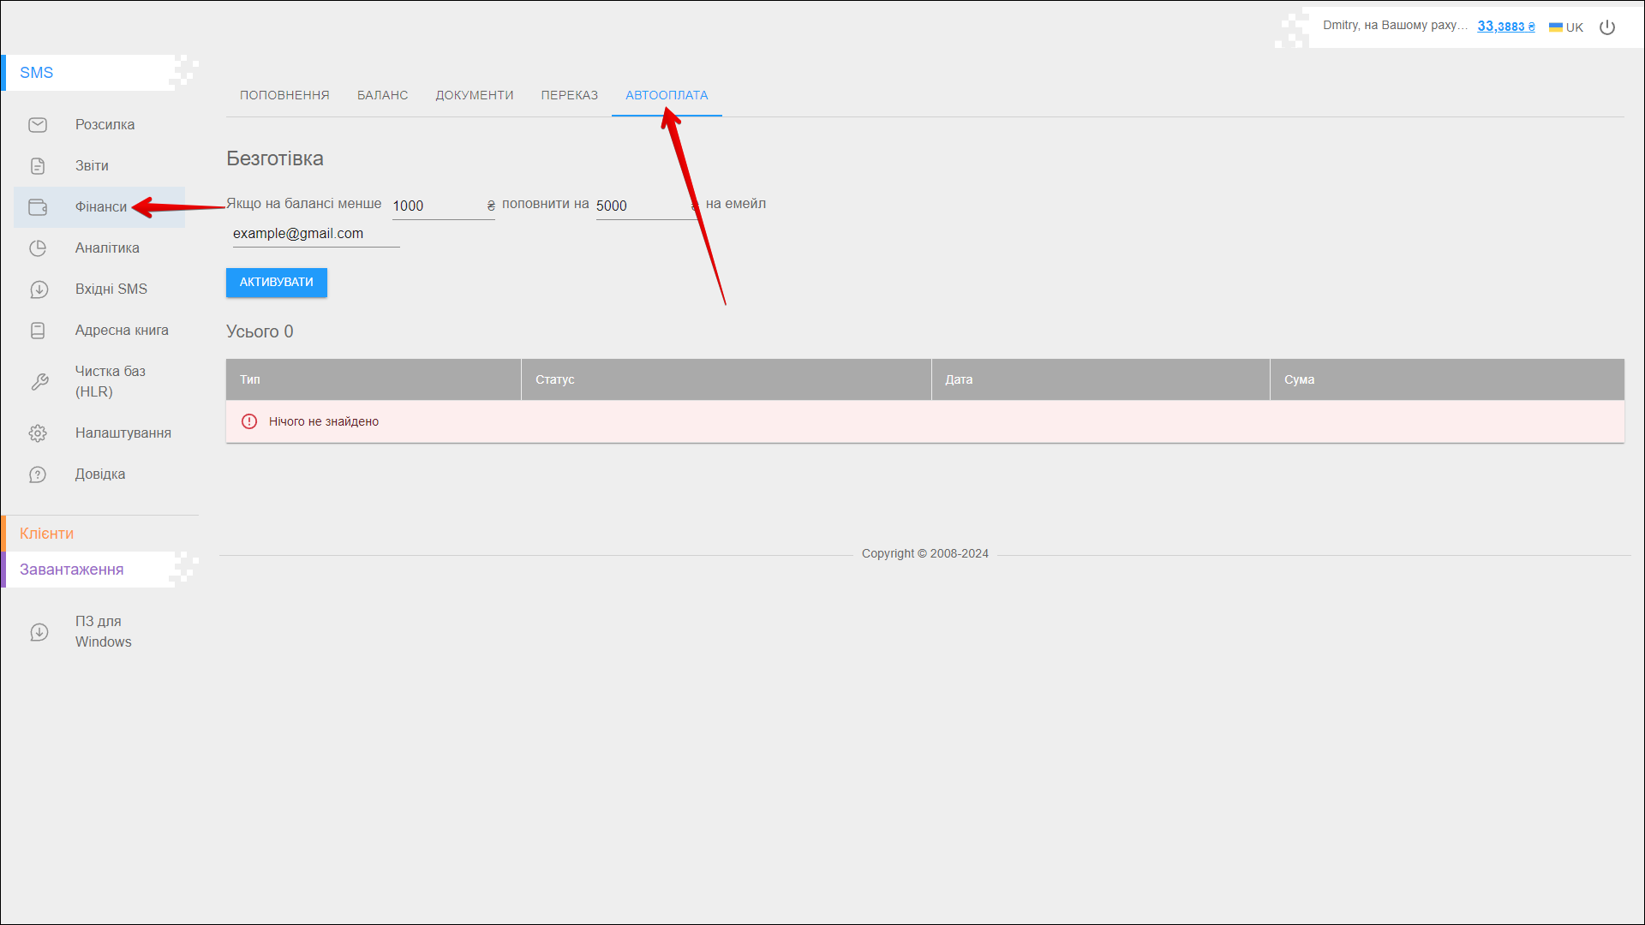This screenshot has width=1645, height=925.
Task: Focus the email field example@gmail.com
Action: (x=315, y=234)
